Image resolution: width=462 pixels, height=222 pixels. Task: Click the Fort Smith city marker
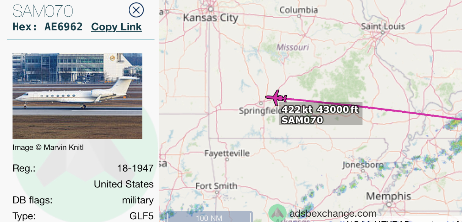[x=216, y=192]
